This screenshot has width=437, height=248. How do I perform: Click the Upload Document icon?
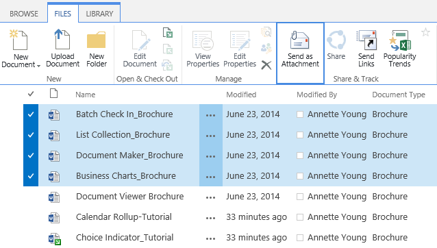click(62, 40)
